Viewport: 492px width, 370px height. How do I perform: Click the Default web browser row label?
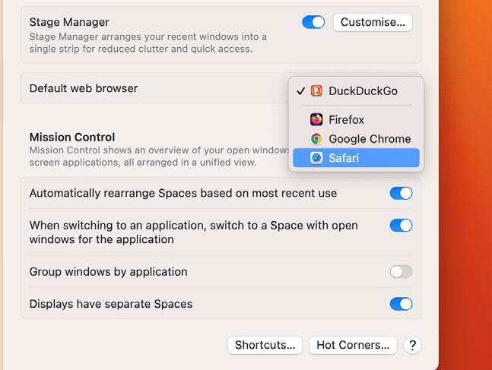[x=84, y=88]
